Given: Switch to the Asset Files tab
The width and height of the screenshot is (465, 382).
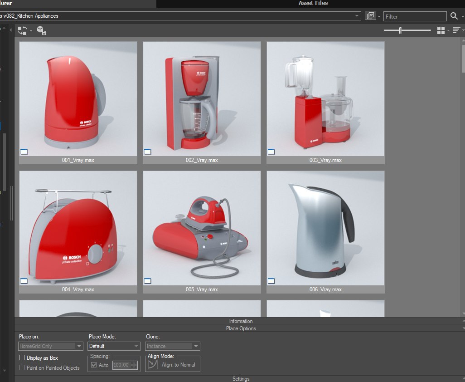Looking at the screenshot, I should [313, 3].
